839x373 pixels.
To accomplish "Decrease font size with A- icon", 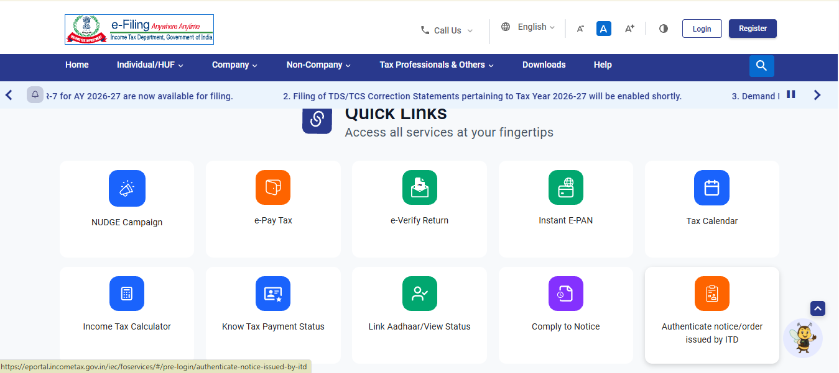I will pyautogui.click(x=580, y=29).
